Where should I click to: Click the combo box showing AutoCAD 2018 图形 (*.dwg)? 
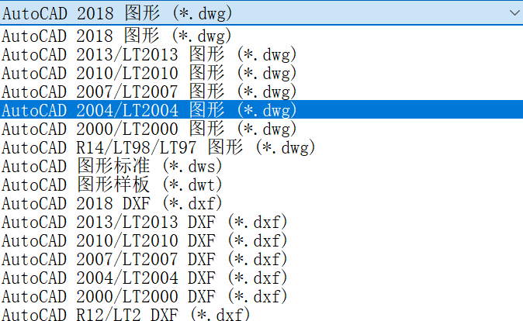click(x=261, y=13)
